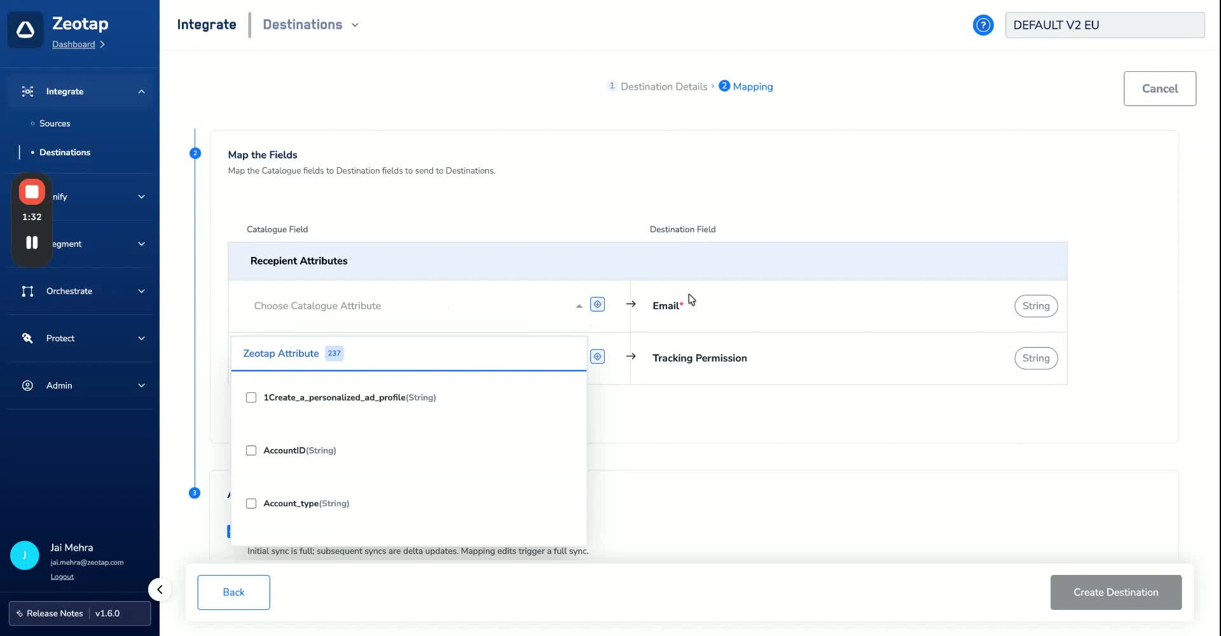Screen dimensions: 1221x636
Task: Click the Admin sidebar icon
Action: pyautogui.click(x=27, y=385)
